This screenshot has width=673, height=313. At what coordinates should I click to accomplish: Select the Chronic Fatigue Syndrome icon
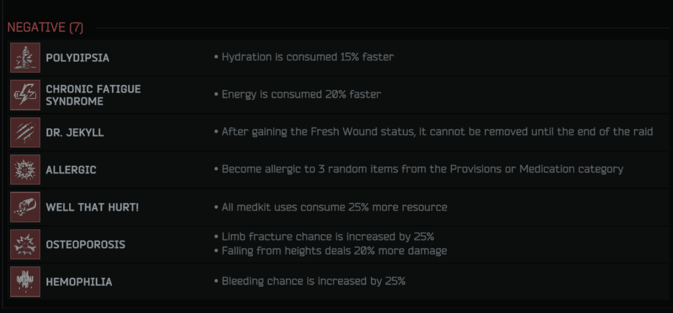[x=25, y=95]
